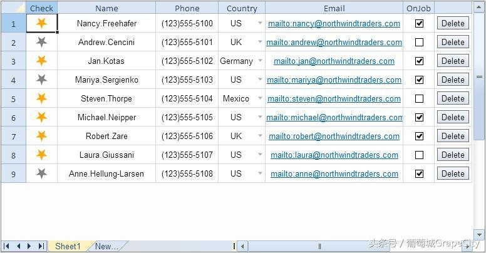
Task: Select name cell Robert.Zare
Action: (106, 136)
